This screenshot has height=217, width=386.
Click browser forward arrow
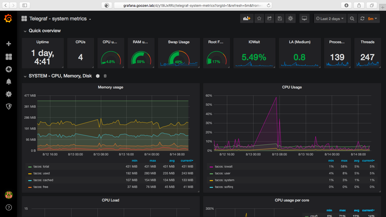click(x=13, y=5)
